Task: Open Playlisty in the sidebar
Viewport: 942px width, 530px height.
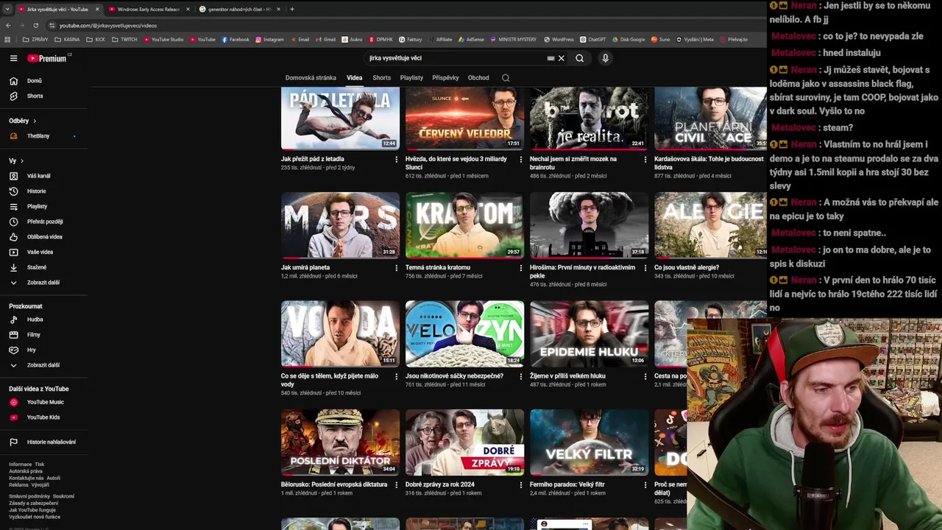Action: pos(37,206)
